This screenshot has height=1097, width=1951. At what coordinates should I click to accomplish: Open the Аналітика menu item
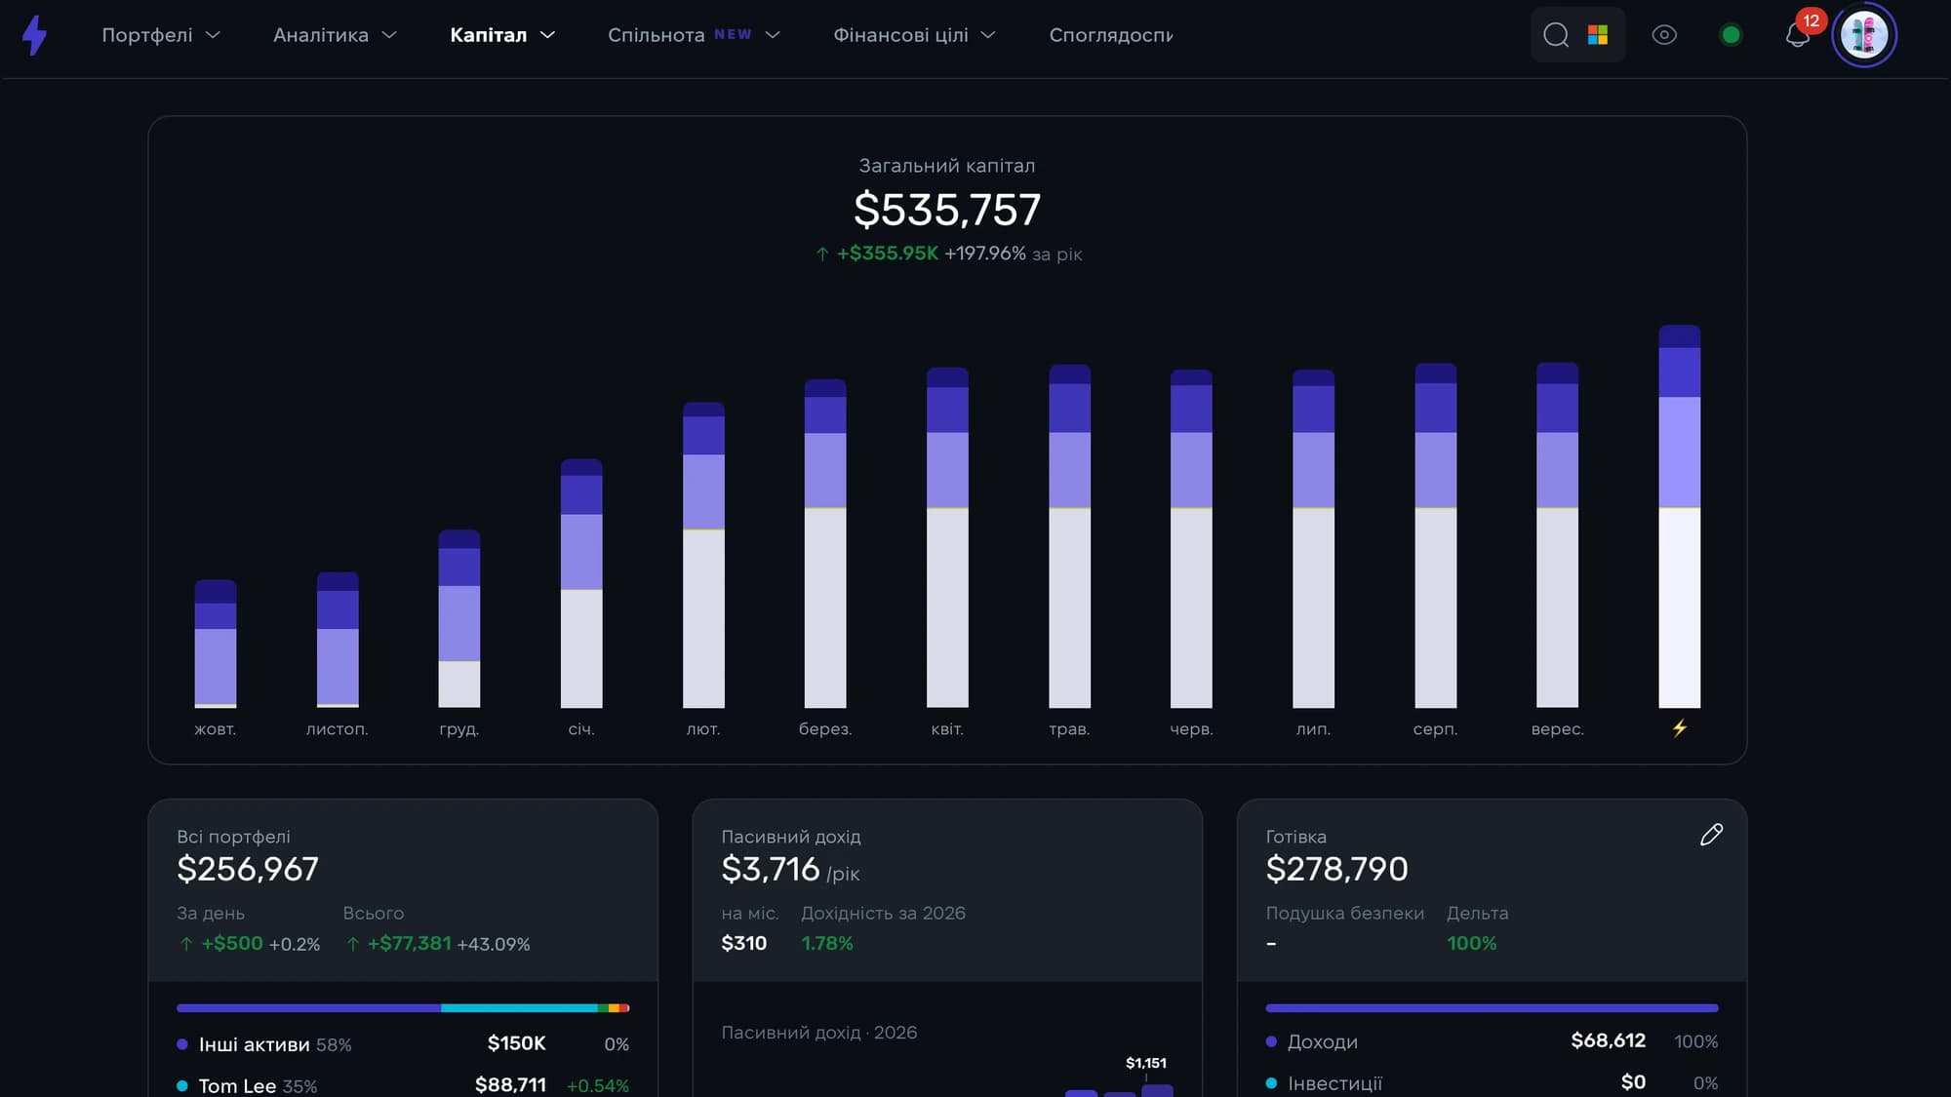(x=321, y=35)
